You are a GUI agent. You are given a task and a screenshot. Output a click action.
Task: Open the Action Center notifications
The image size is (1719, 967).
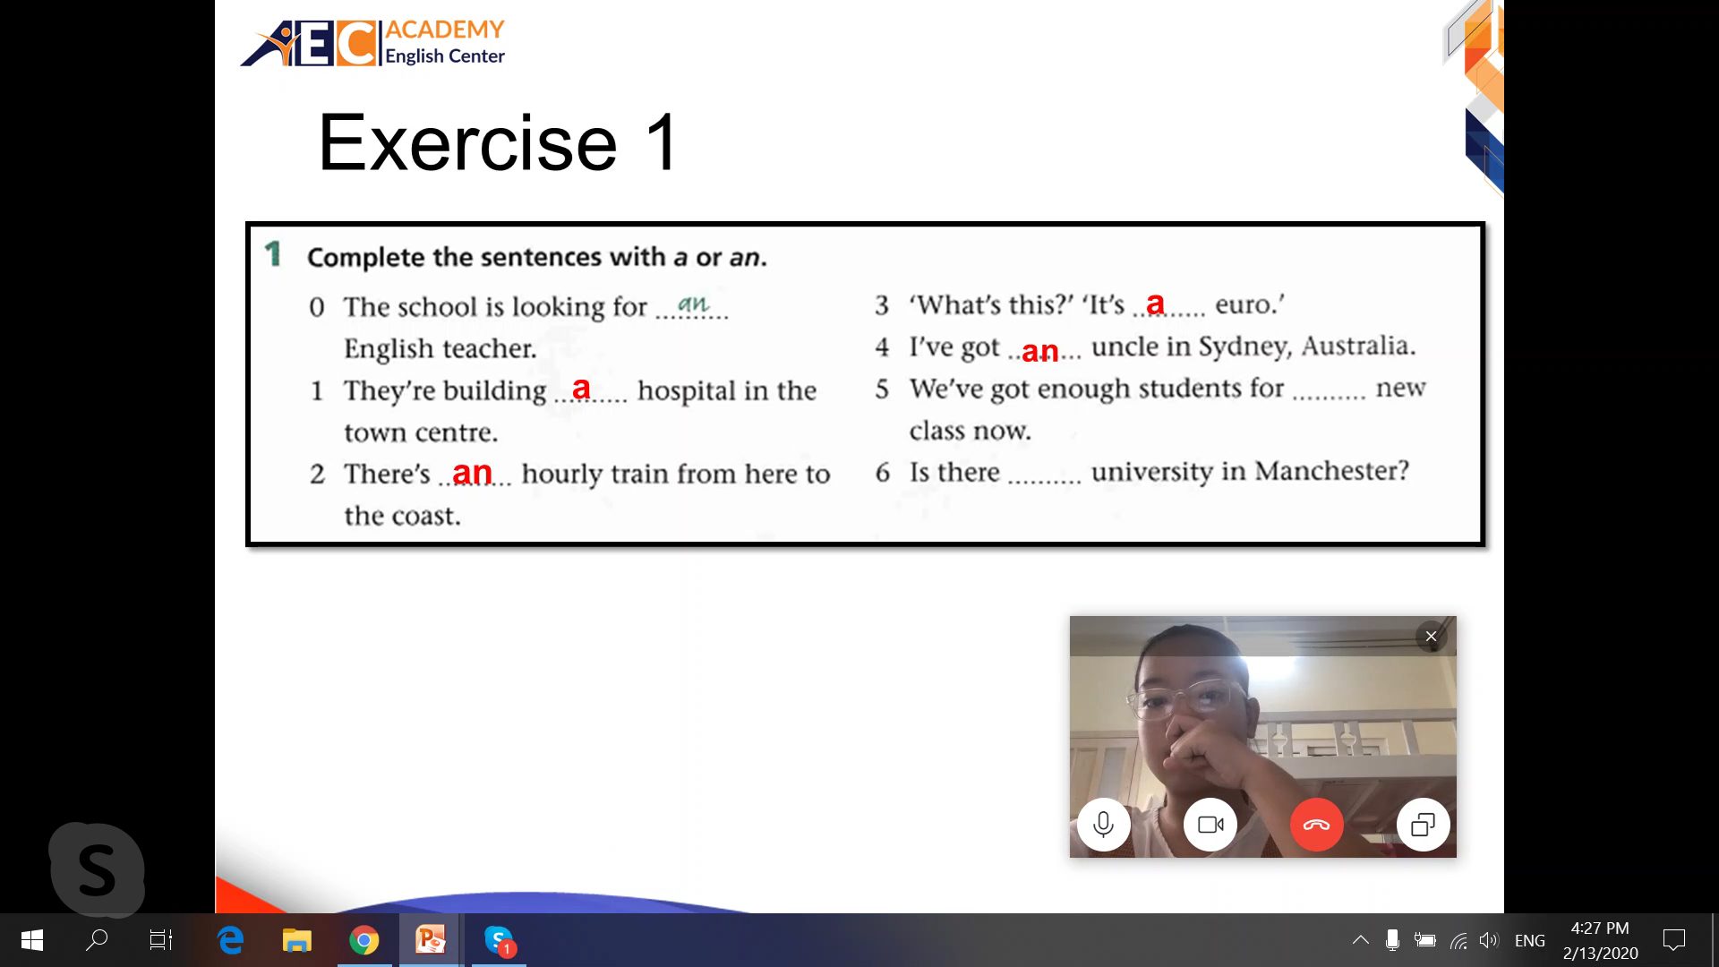point(1673,940)
